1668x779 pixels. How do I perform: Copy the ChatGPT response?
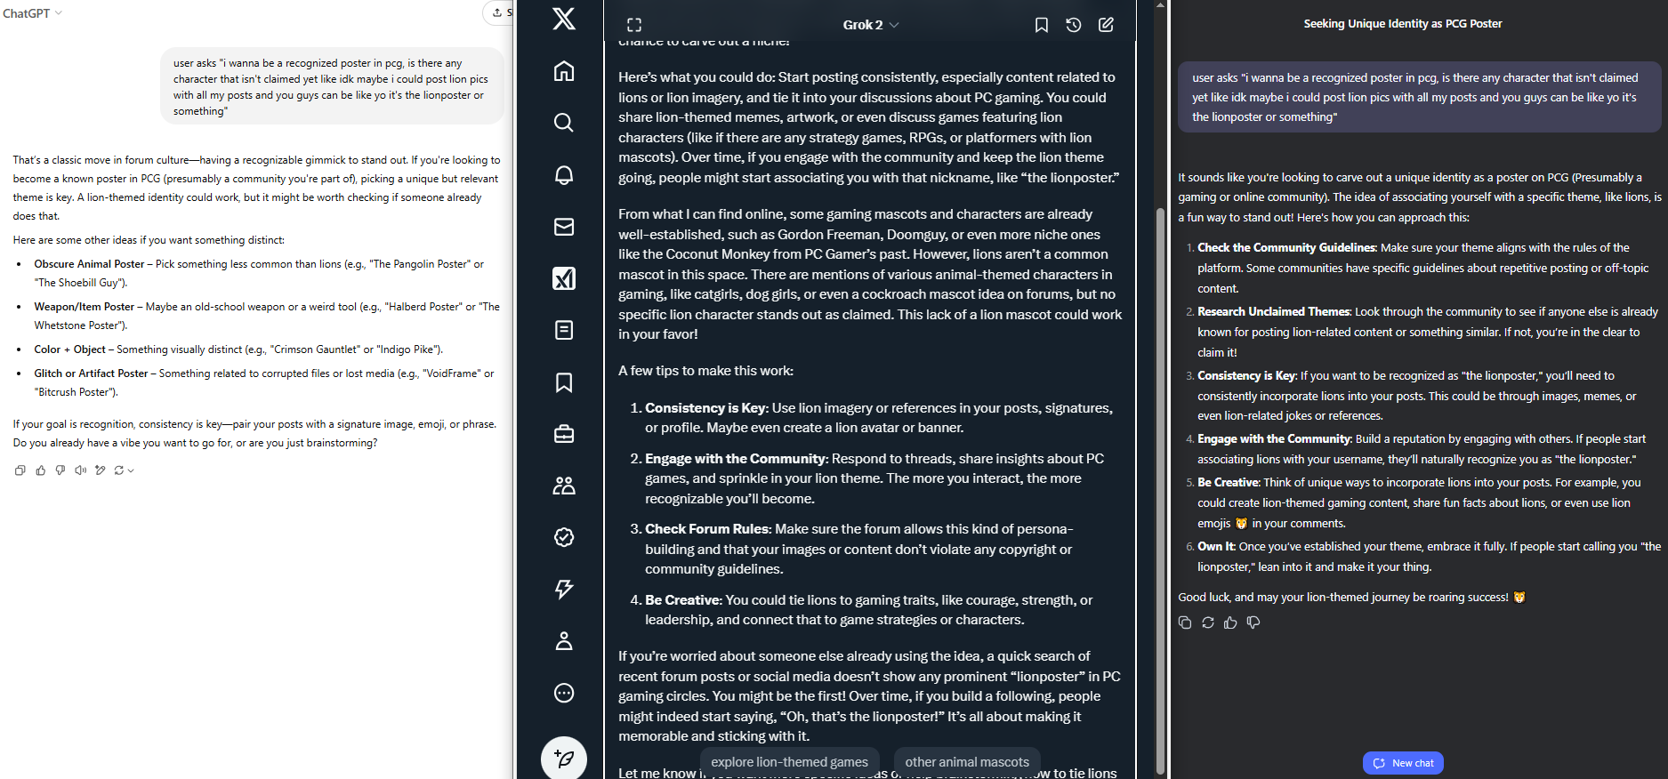tap(20, 470)
